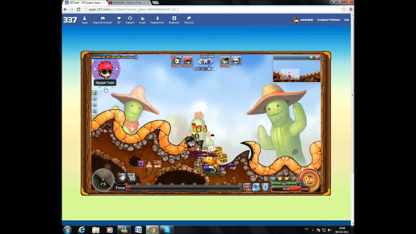416x234 pixels.
Task: Select the red-cap team portrait at top
Action: coord(188,61)
